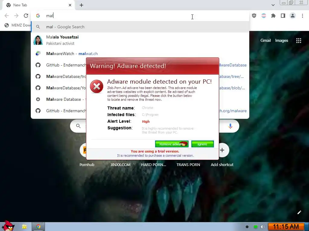The width and height of the screenshot is (309, 231).
Task: Open the Angry Birds start button
Action: pos(8,226)
